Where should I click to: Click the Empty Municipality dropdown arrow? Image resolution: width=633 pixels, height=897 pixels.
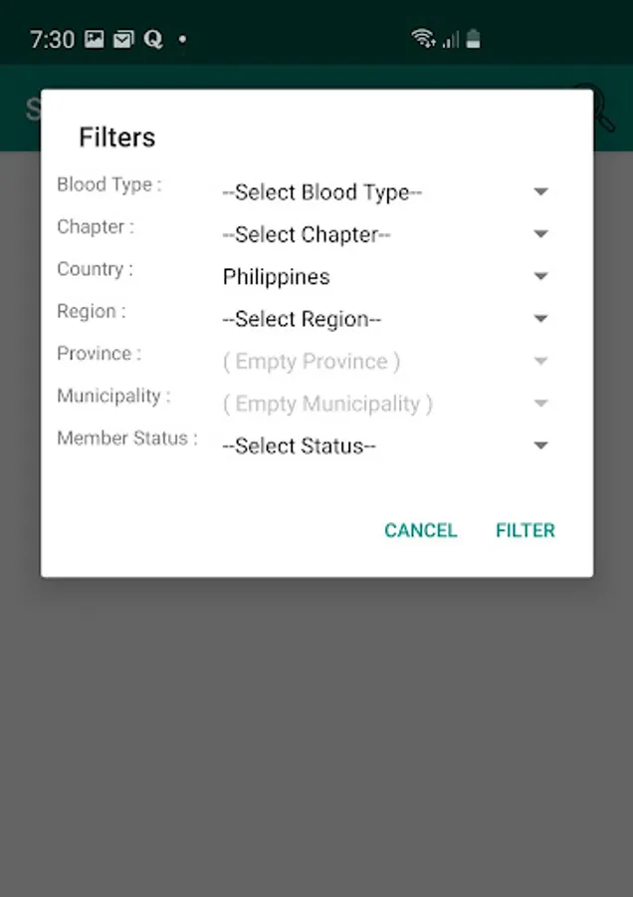540,404
